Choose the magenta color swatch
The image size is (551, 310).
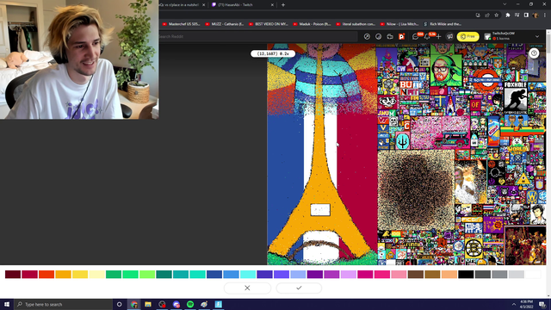point(365,274)
